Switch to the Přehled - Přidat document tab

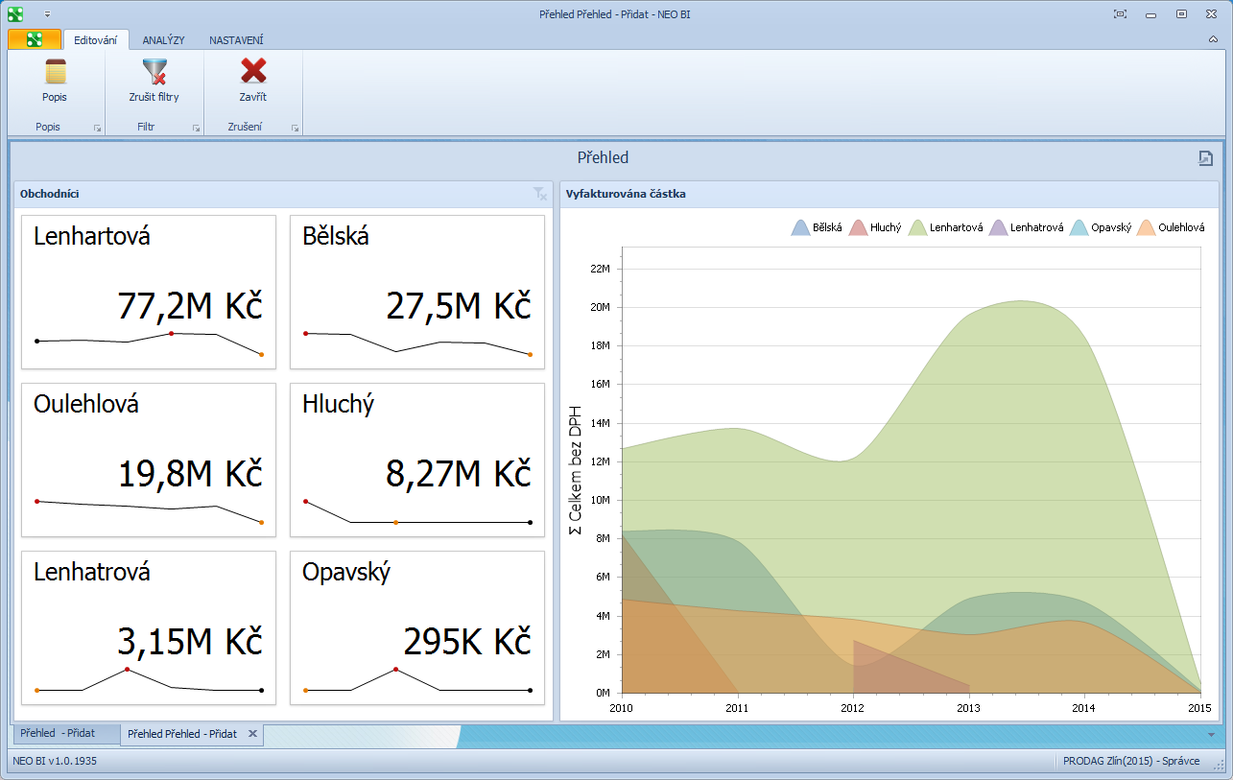point(58,733)
